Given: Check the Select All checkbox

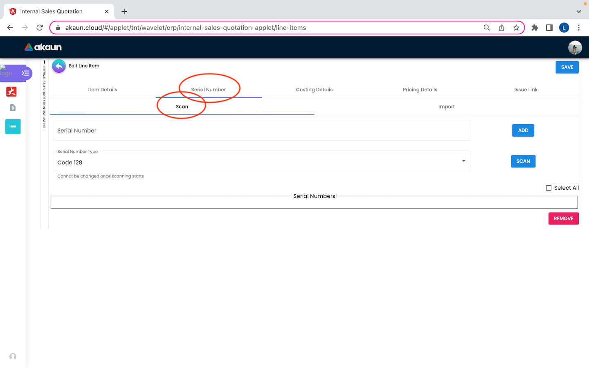Looking at the screenshot, I should pyautogui.click(x=549, y=188).
